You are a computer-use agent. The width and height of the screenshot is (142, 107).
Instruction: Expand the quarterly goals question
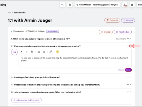pyautogui.click(x=131, y=77)
